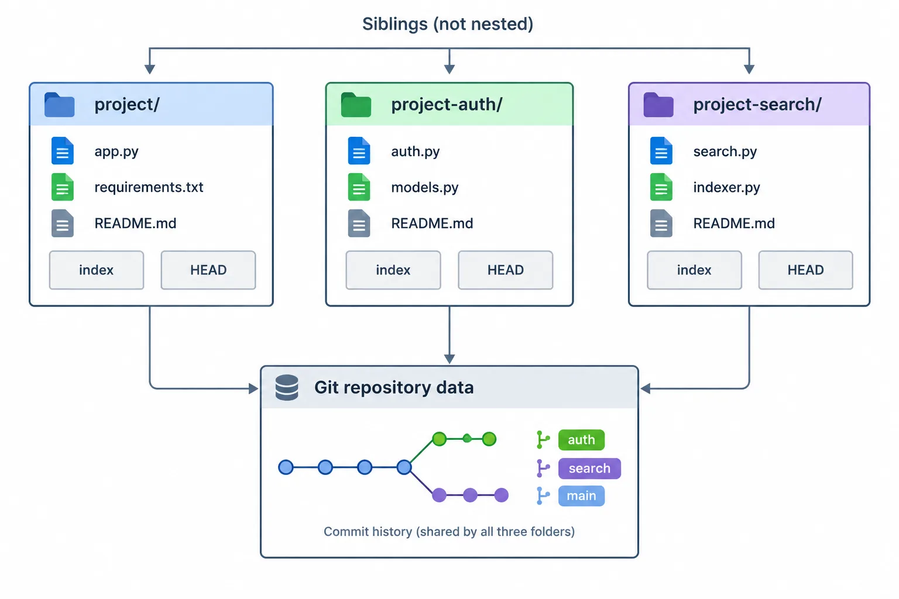
Task: Click the 'Siblings (not nested)' title
Action: [x=448, y=24]
